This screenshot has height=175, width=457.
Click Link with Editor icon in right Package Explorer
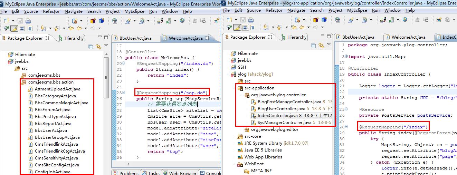pos(321,46)
